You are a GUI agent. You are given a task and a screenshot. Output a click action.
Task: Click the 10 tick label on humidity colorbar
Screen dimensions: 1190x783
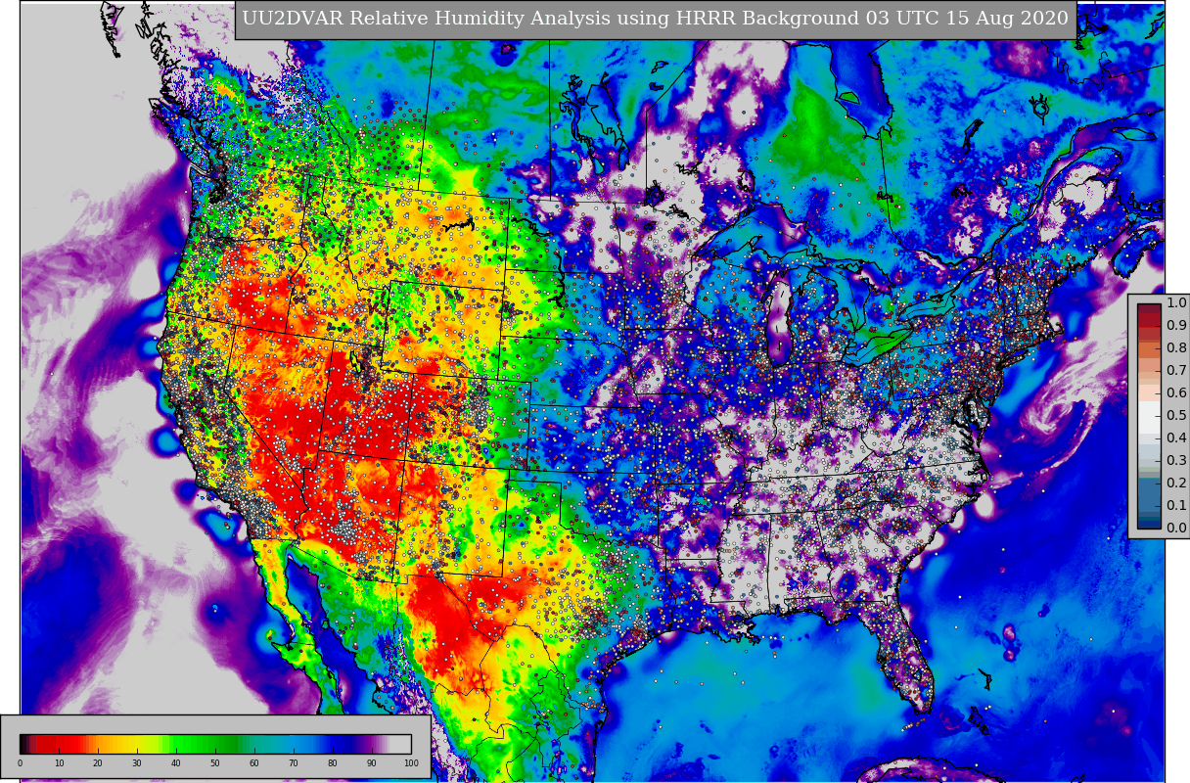(x=59, y=763)
